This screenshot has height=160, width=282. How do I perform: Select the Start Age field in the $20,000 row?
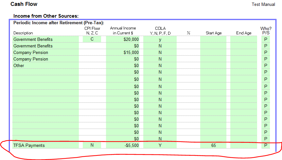coord(213,40)
